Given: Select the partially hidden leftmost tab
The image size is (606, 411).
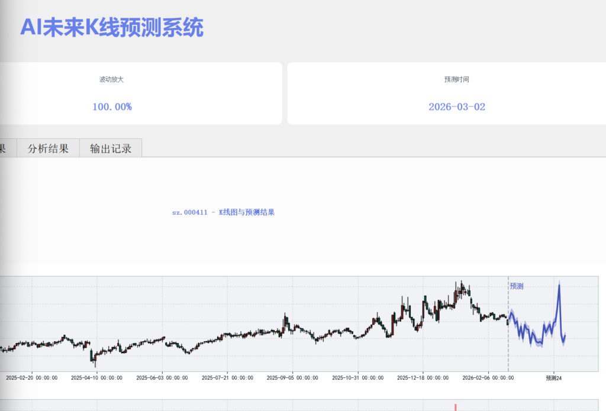Looking at the screenshot, I should [x=5, y=148].
